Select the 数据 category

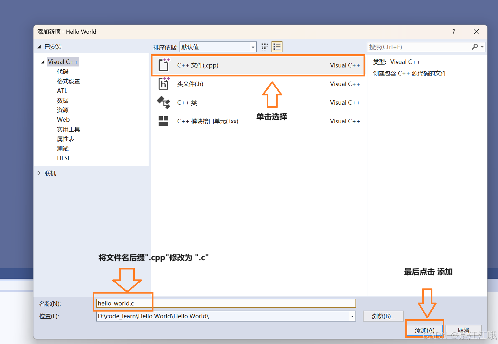pos(63,100)
